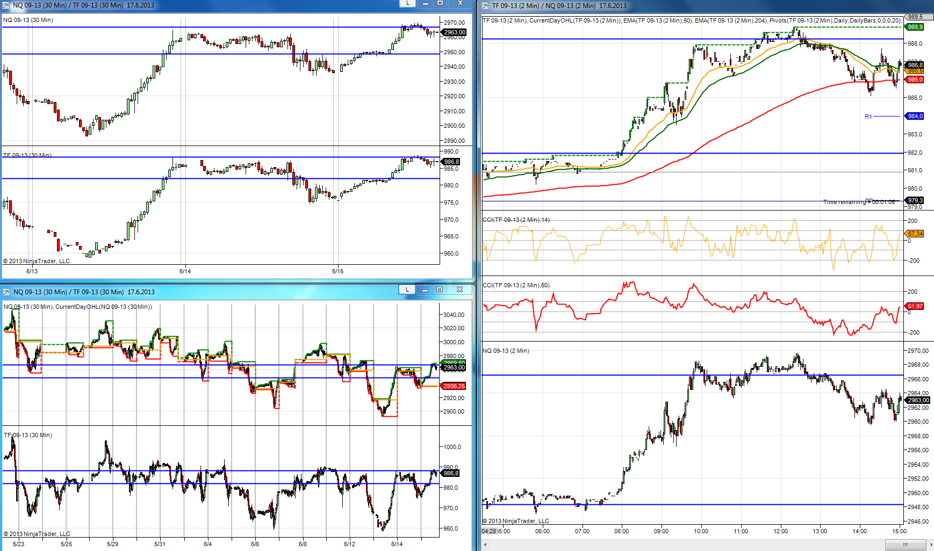934x551 pixels.
Task: Maximize the upper NQ/TF 30 Min chart window
Action: tap(440, 3)
